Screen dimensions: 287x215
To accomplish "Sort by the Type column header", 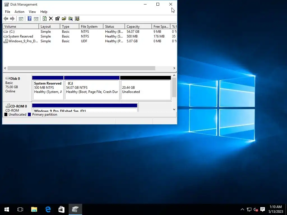I will (70, 27).
